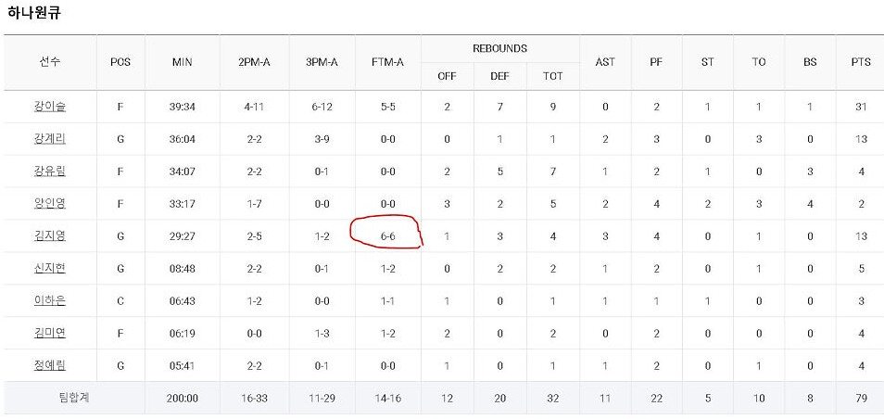Image resolution: width=884 pixels, height=419 pixels.
Task: Click the PTS column header
Action: (861, 63)
